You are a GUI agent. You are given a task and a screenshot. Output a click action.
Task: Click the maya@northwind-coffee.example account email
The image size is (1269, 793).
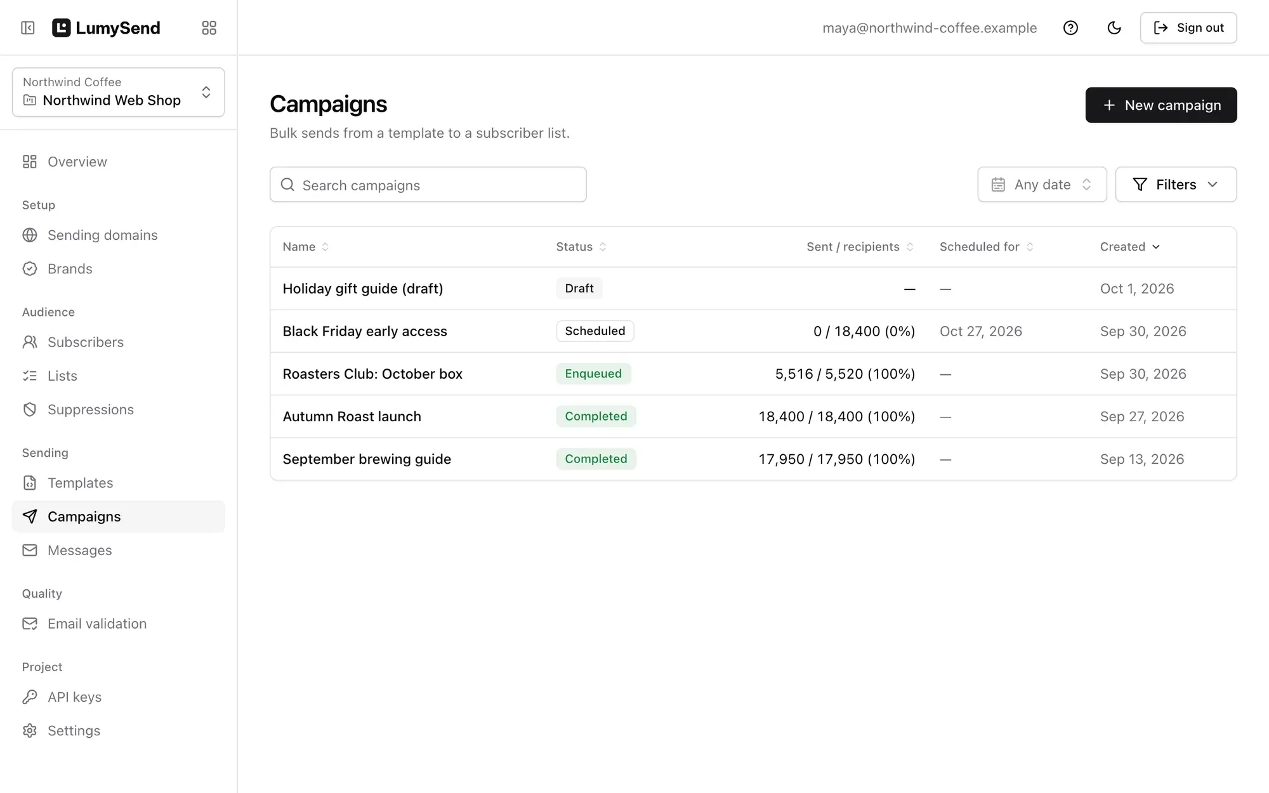click(930, 28)
